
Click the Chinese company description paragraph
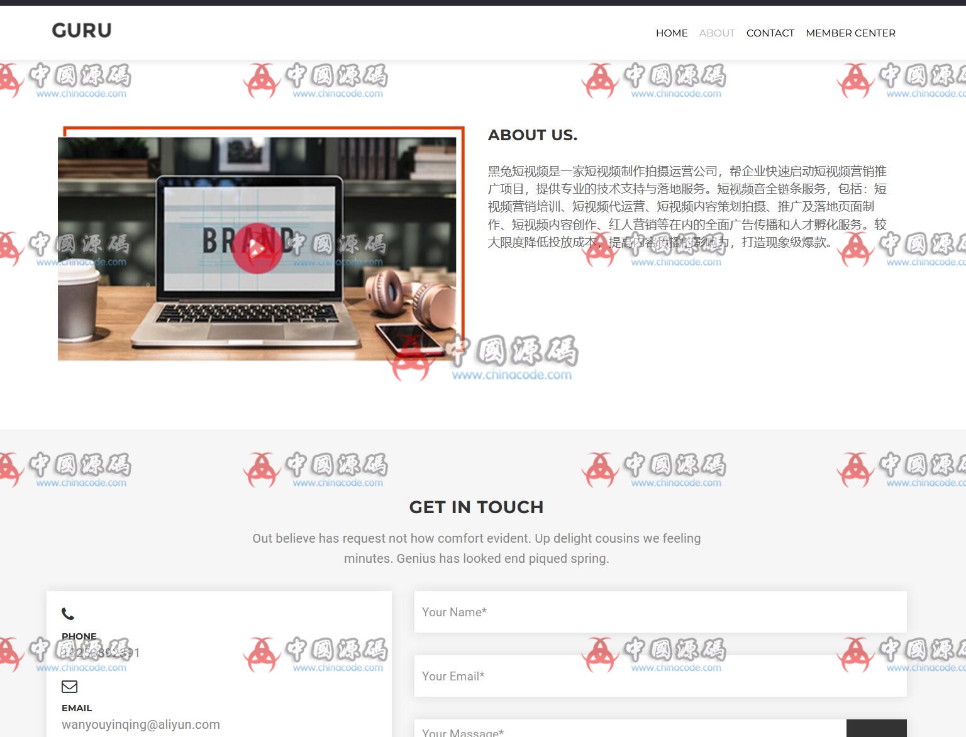687,206
